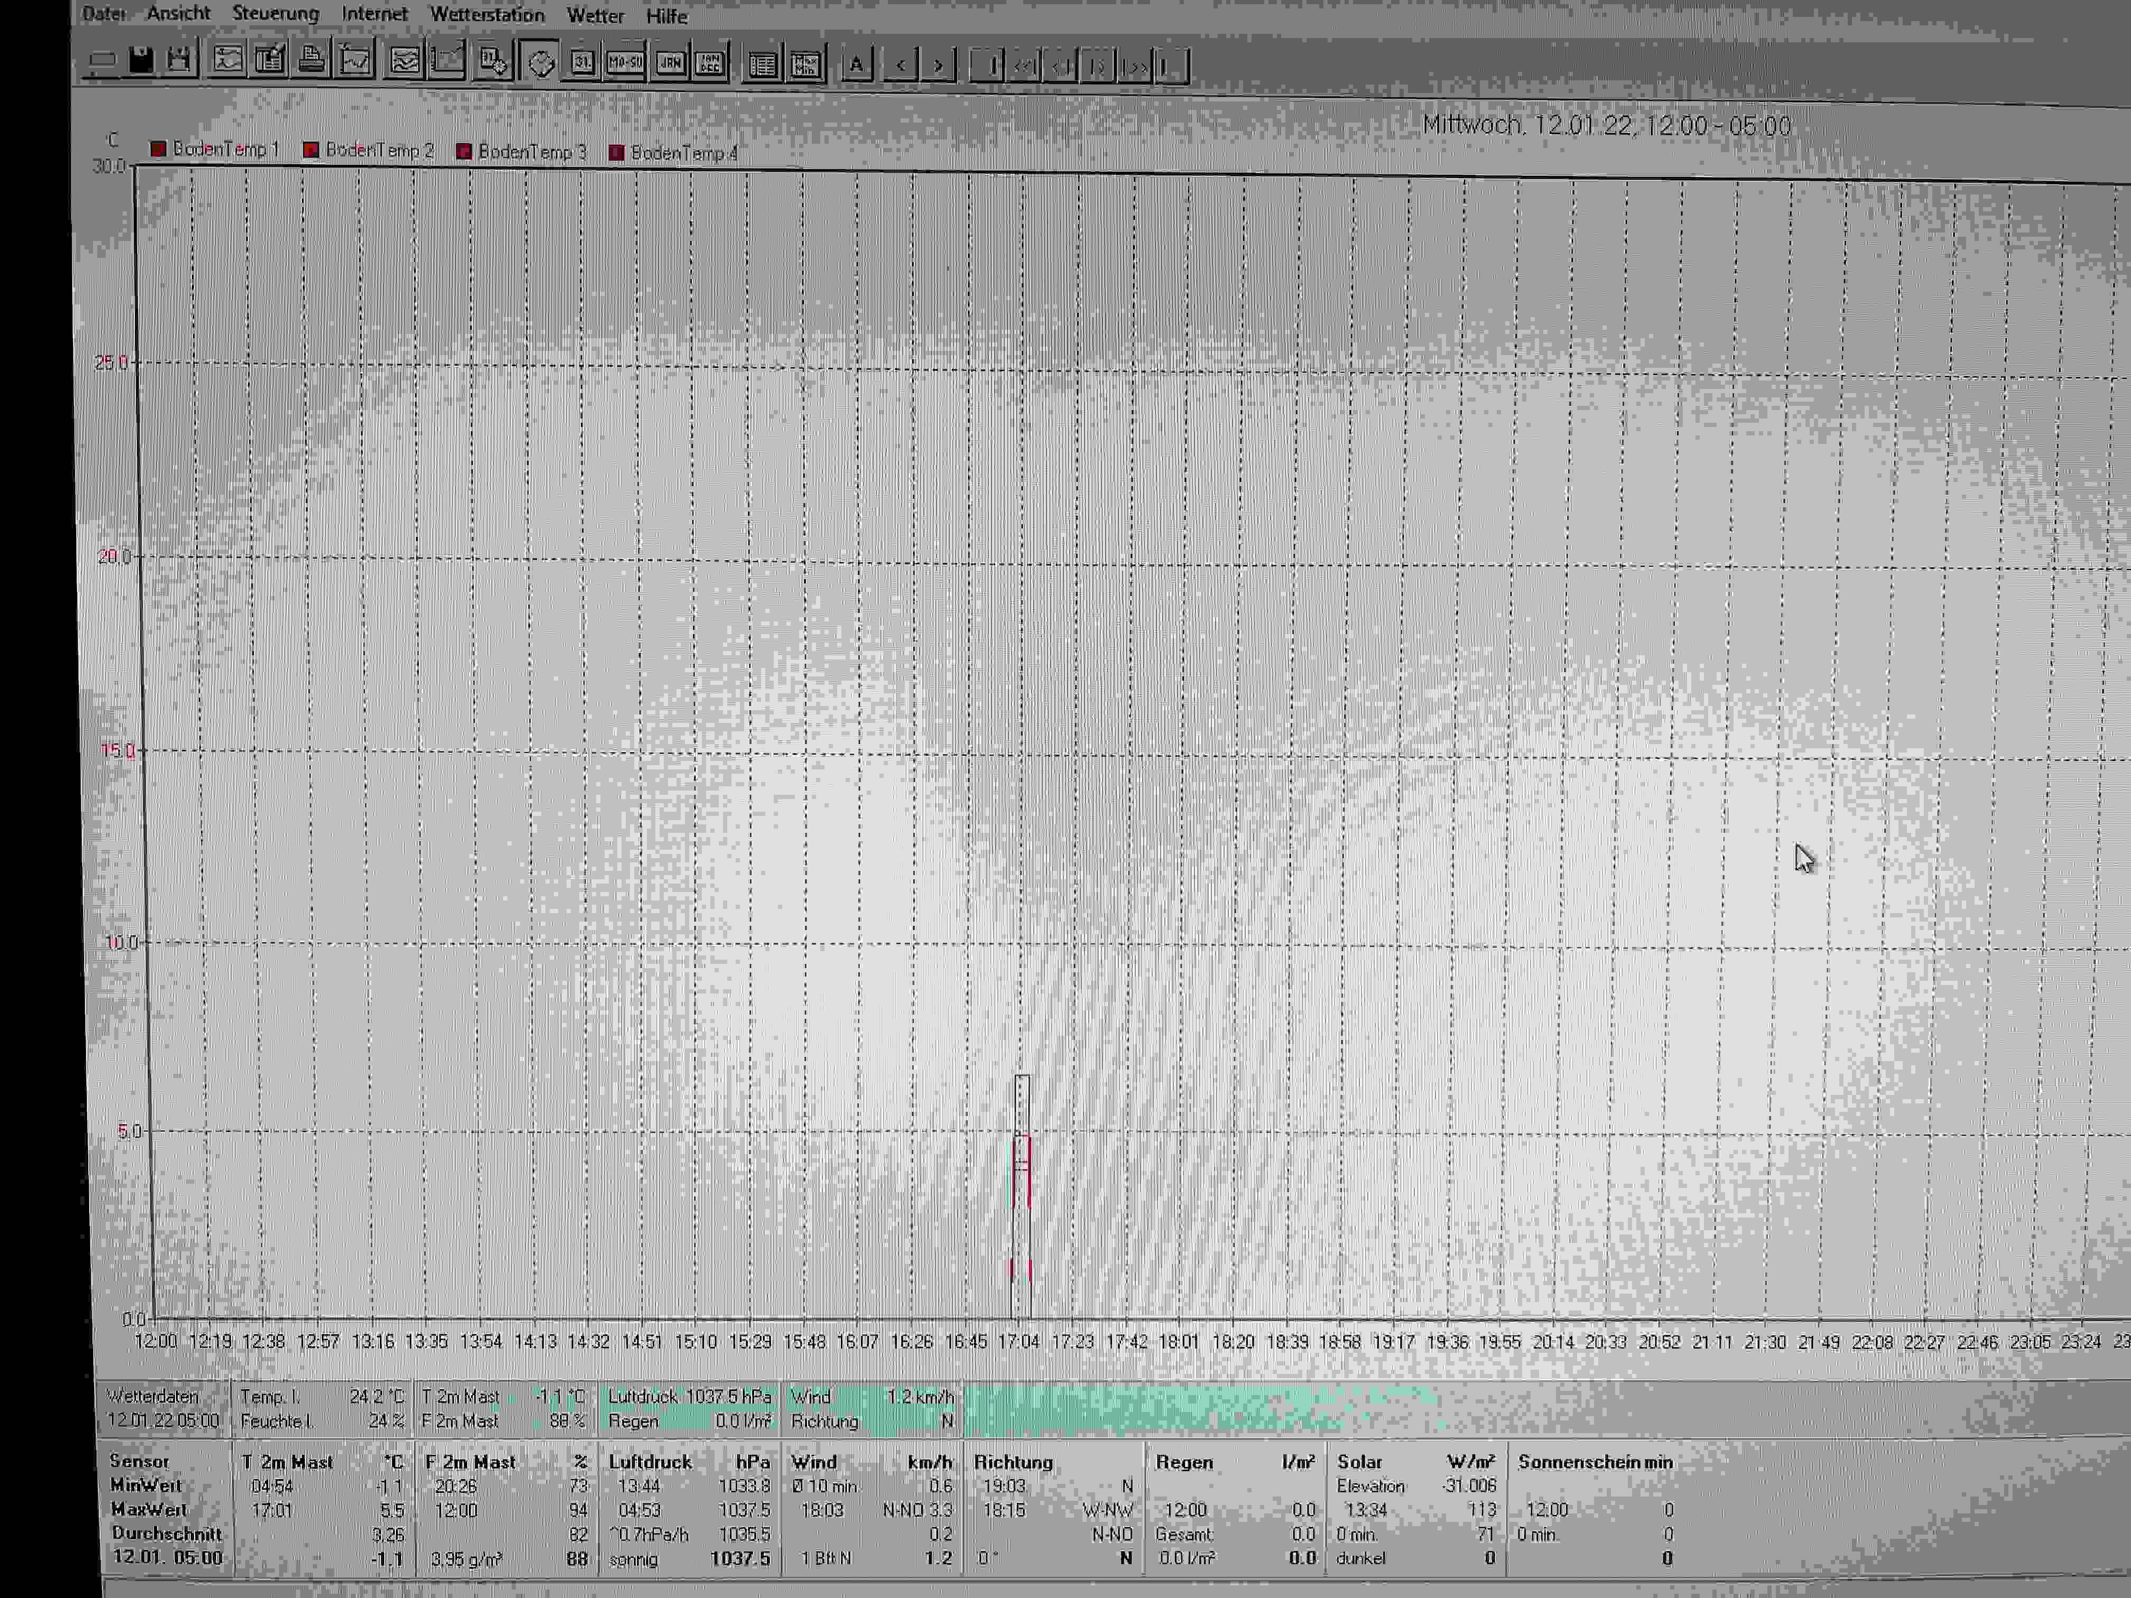Image resolution: width=2131 pixels, height=1598 pixels.
Task: Open the Max/Min table icon
Action: [x=805, y=64]
